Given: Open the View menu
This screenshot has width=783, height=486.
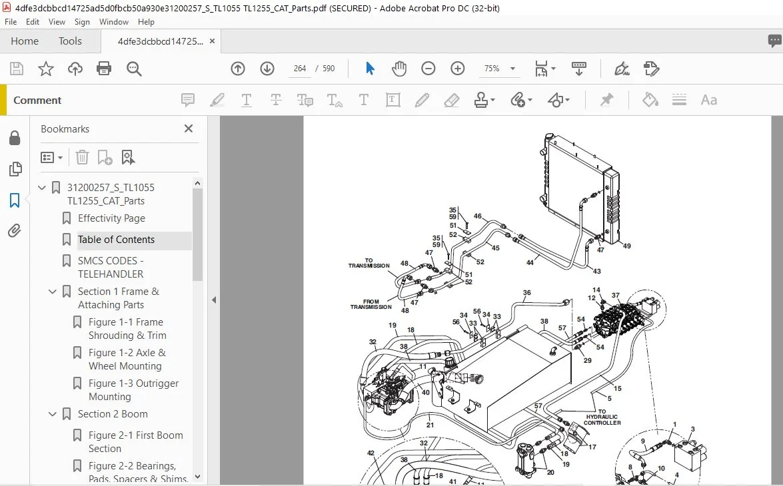Looking at the screenshot, I should pyautogui.click(x=57, y=22).
